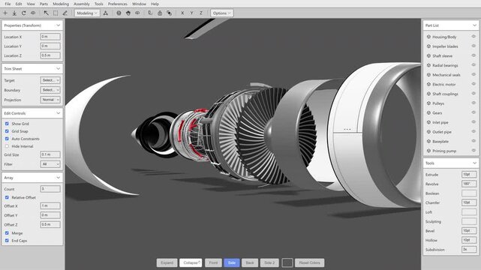Click the Radial bearings part icon
This screenshot has height=270, width=481.
coord(429,65)
